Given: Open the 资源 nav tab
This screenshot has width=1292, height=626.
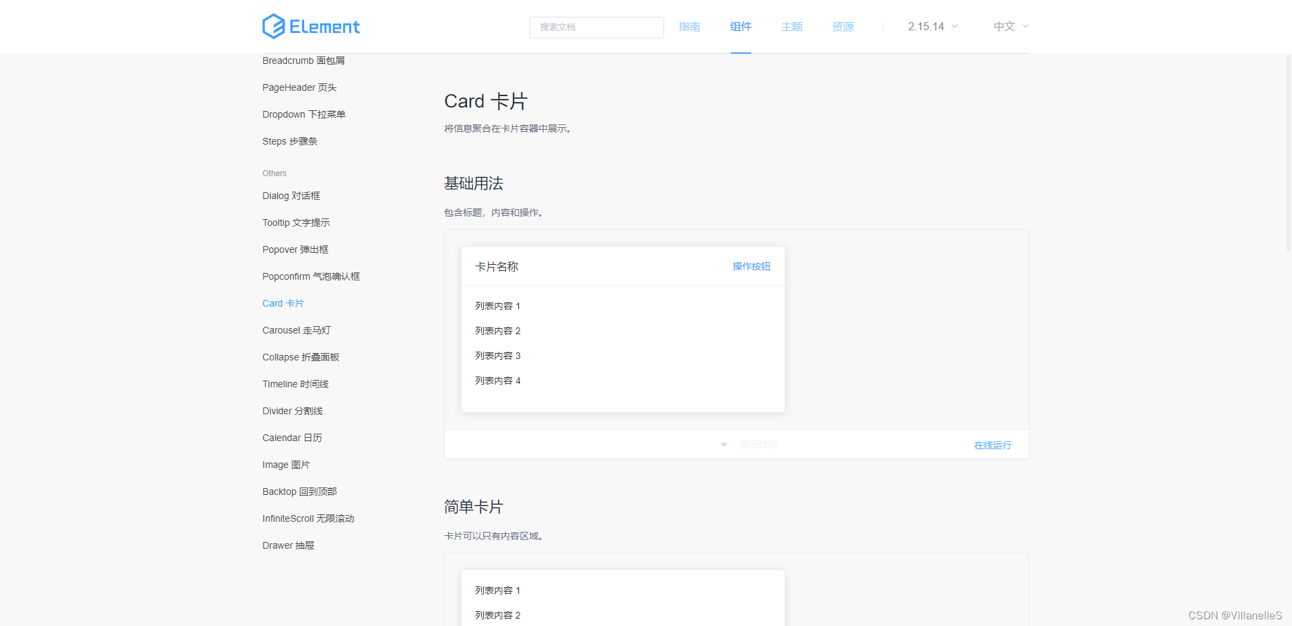Looking at the screenshot, I should (842, 26).
